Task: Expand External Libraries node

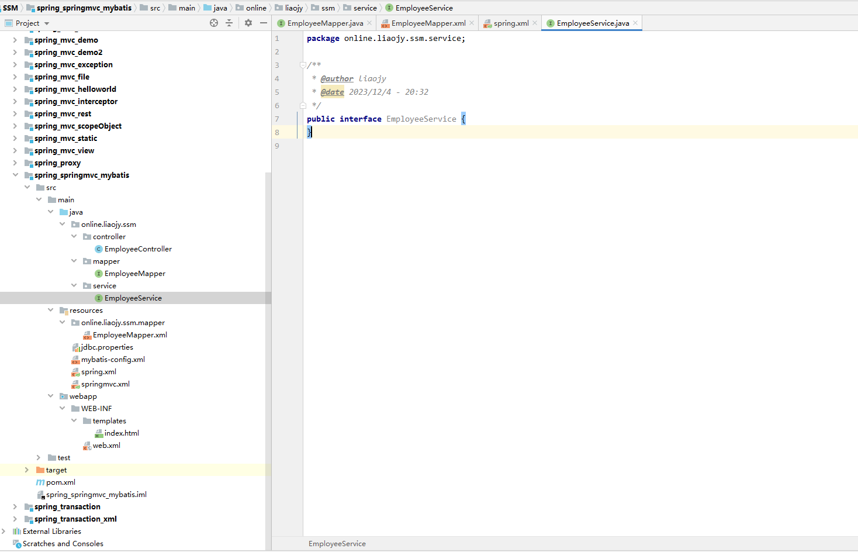Action: pyautogui.click(x=4, y=531)
